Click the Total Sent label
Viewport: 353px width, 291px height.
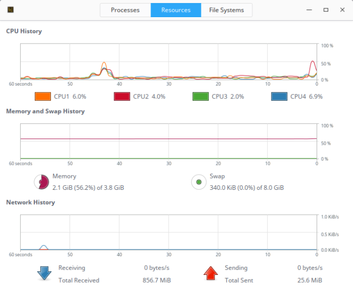point(239,280)
